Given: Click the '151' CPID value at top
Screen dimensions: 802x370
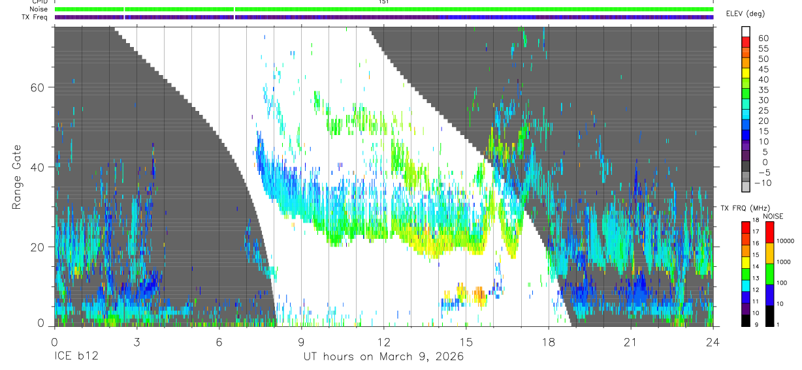Looking at the screenshot, I should (384, 2).
